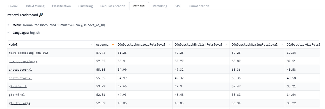Click sort arrow for CQADupstackAndroidRetrieval column

pyautogui.click(x=170, y=45)
